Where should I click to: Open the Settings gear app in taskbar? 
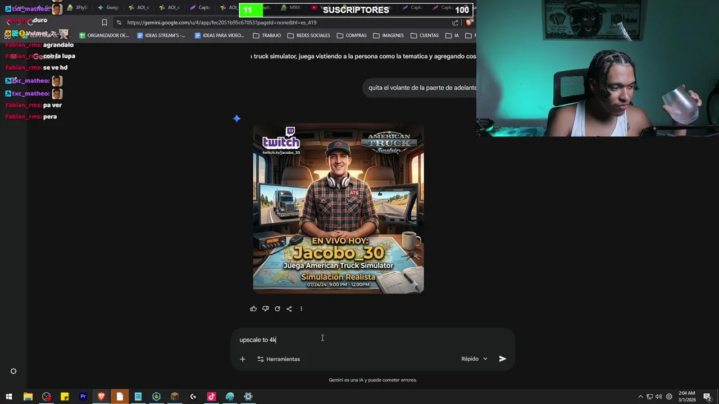(x=248, y=397)
